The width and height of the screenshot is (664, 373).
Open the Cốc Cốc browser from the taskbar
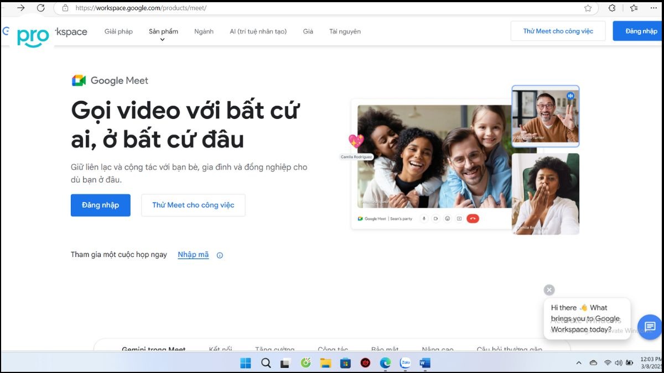coord(305,363)
